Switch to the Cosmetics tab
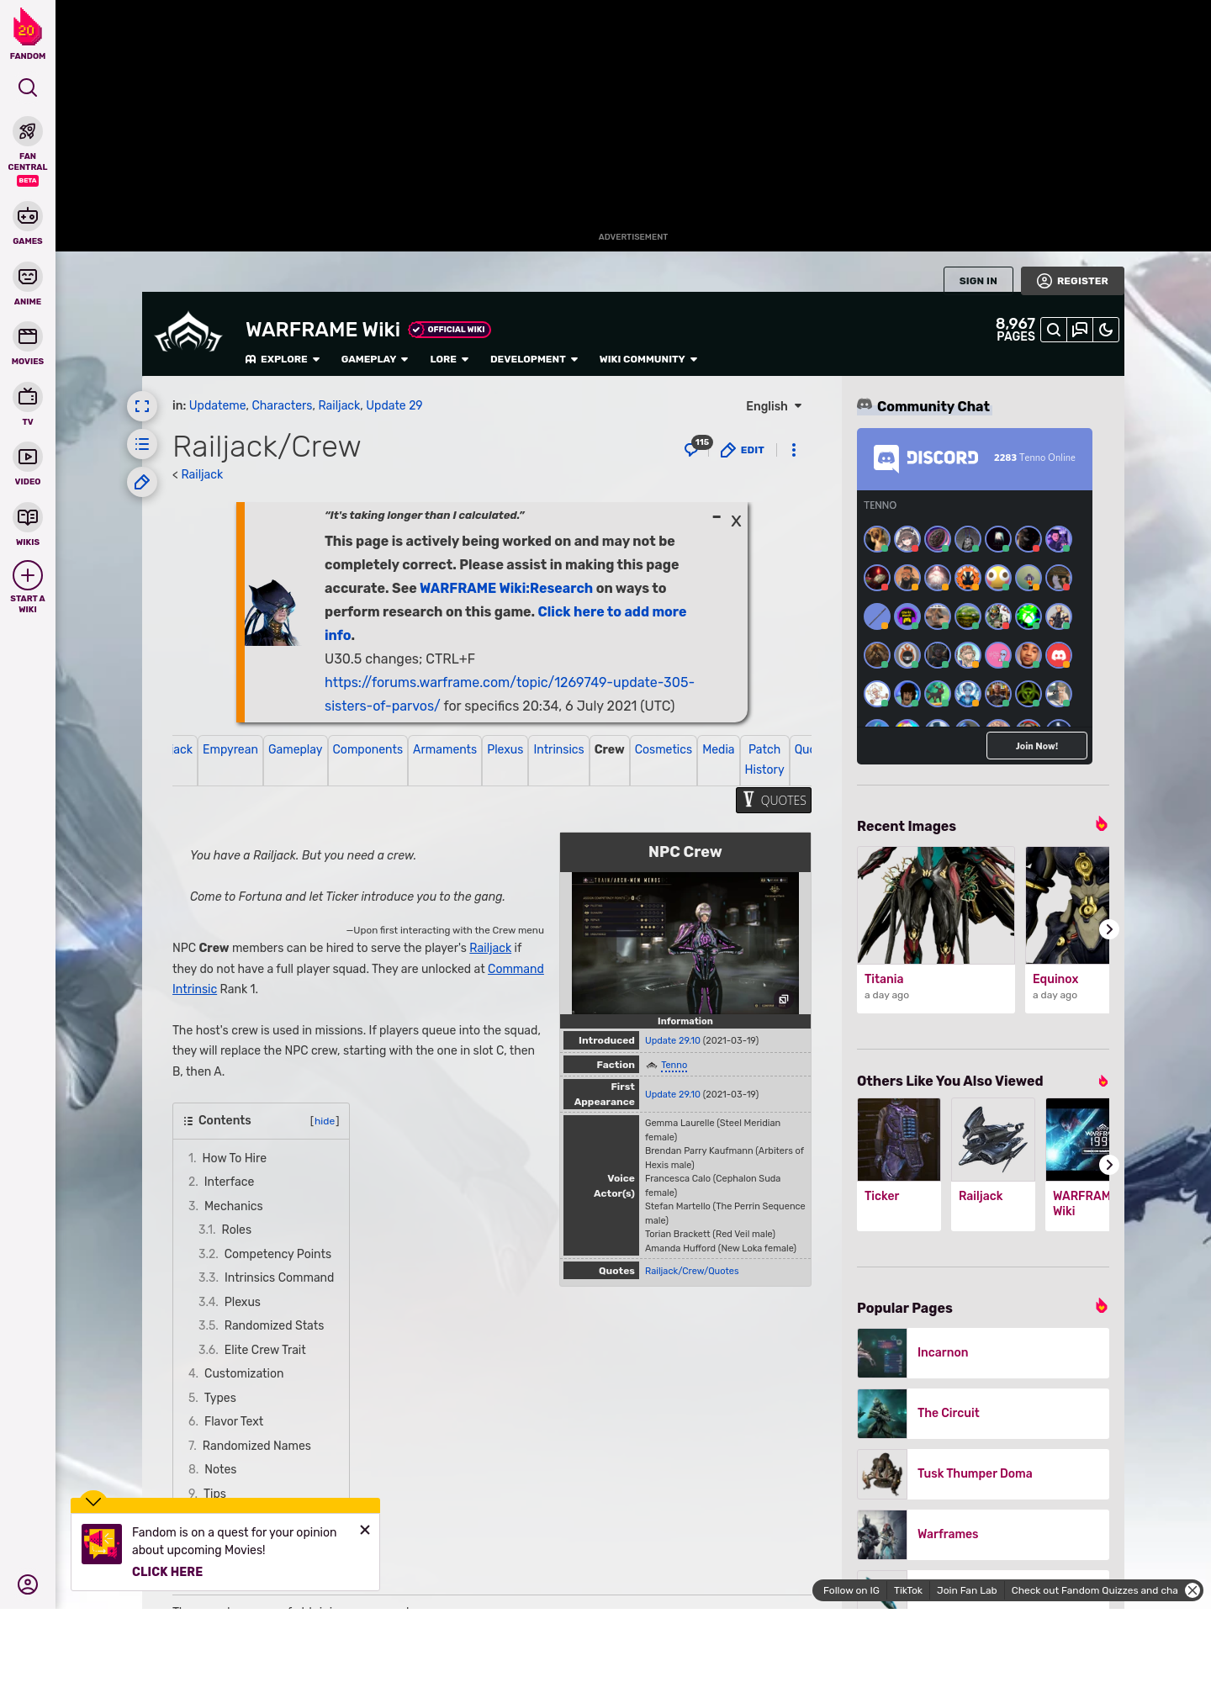Viewport: 1211px width, 1682px height. [x=664, y=749]
